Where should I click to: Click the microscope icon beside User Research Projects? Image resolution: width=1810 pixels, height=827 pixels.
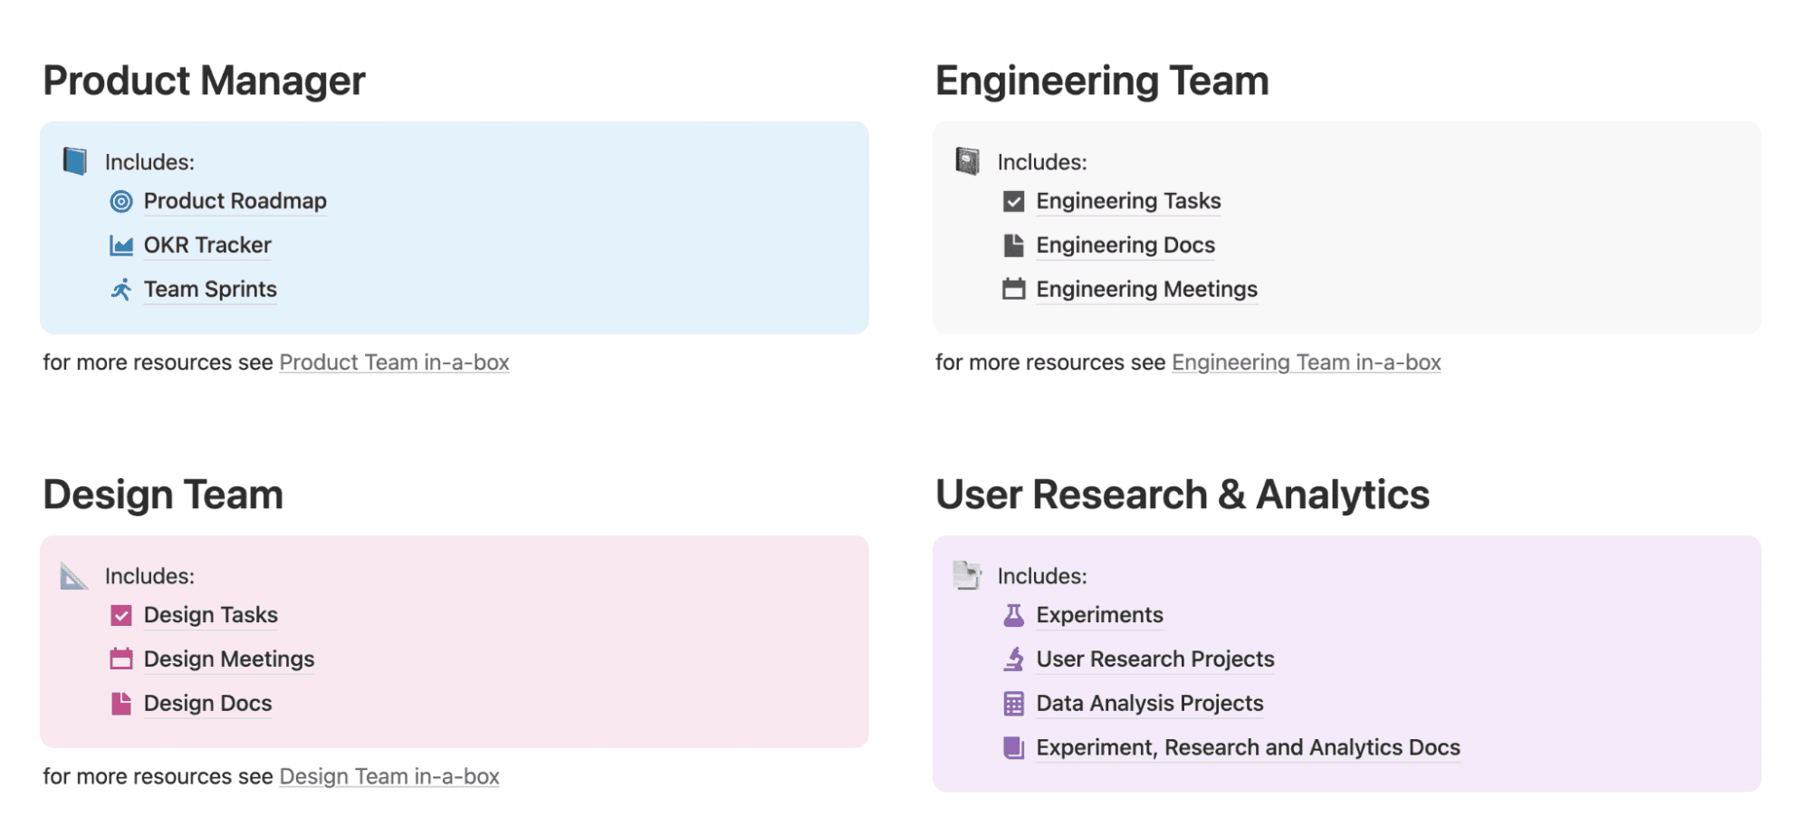[x=1013, y=659]
